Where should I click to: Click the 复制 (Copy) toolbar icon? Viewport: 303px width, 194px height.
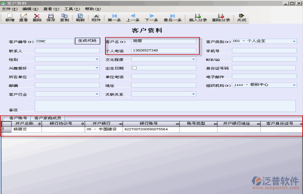(64, 17)
